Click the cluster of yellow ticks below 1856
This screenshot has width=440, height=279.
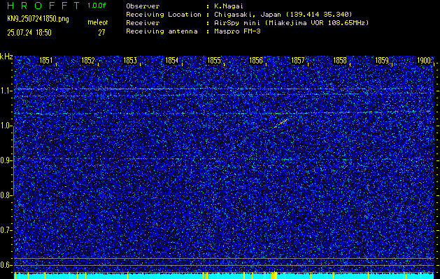pyautogui.click(x=274, y=276)
